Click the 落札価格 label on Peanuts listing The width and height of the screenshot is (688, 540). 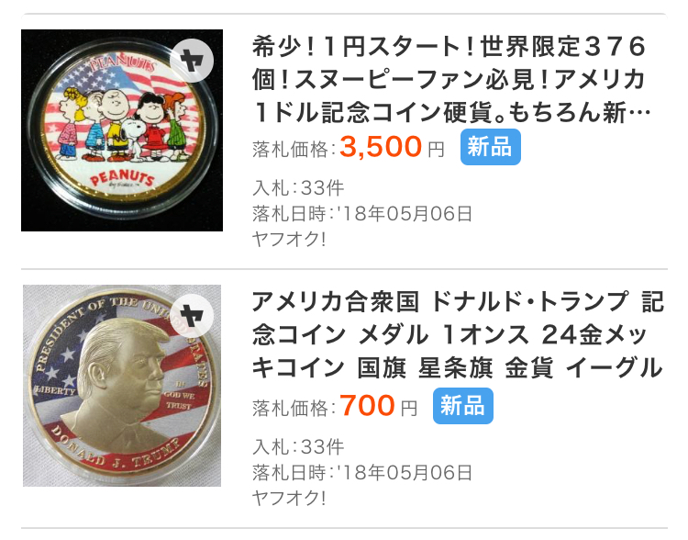coord(294,150)
